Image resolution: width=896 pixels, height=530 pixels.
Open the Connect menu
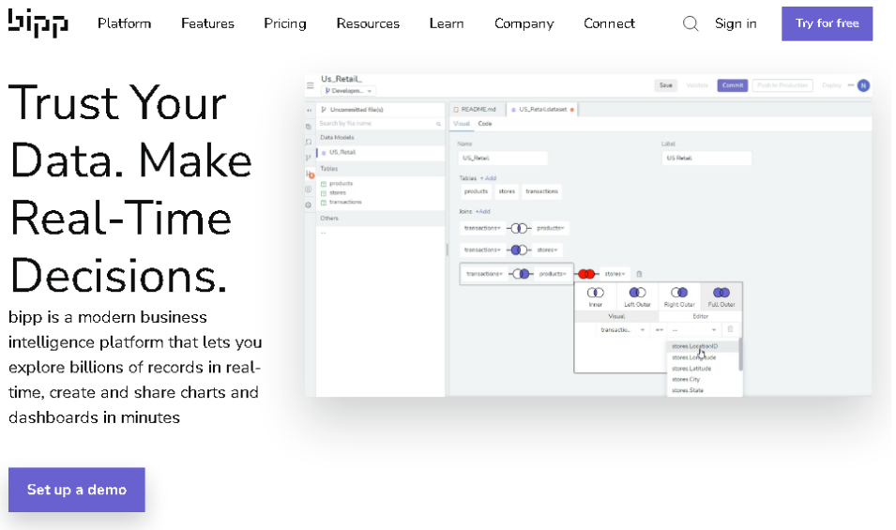coord(609,23)
